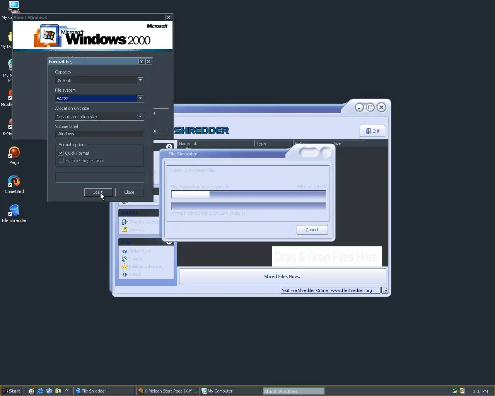Click the Shred Files Now button
Image resolution: width=495 pixels, height=396 pixels.
click(x=282, y=277)
